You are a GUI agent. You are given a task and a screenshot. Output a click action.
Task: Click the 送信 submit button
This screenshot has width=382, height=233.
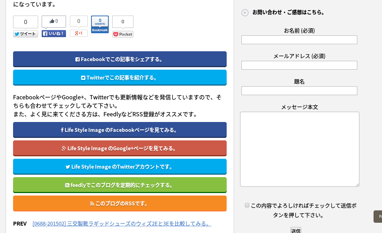point(296,230)
